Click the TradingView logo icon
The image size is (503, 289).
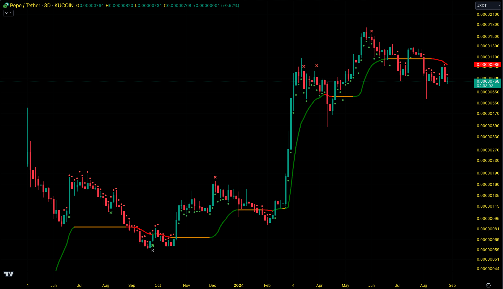coord(9,274)
